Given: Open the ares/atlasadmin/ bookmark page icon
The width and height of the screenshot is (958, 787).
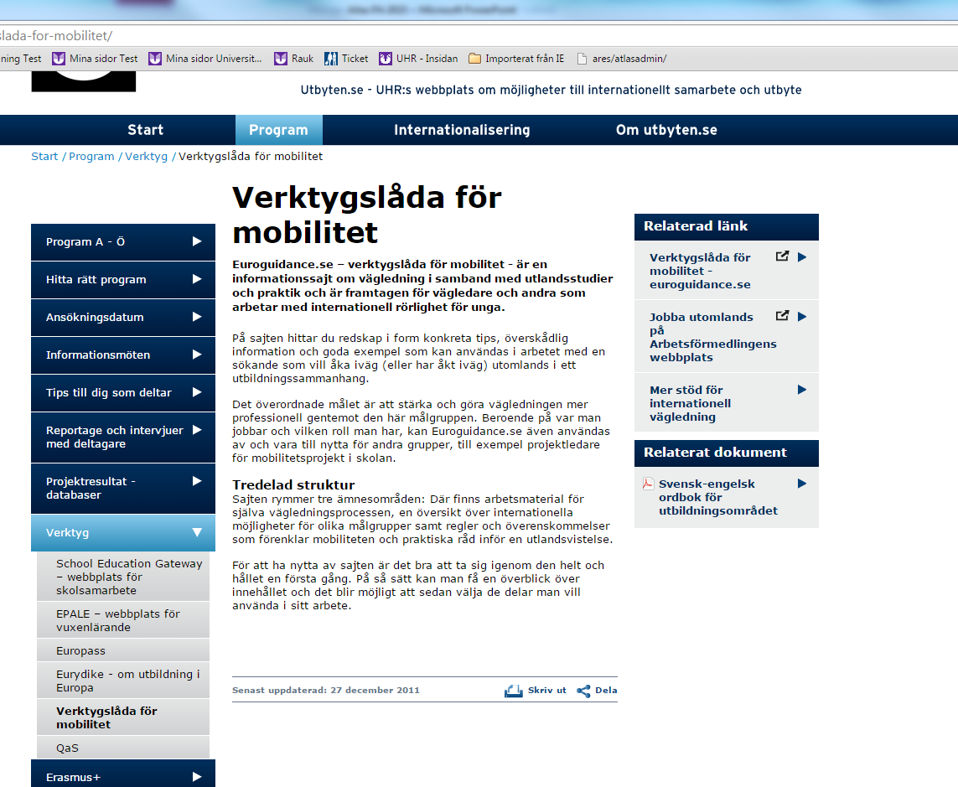Looking at the screenshot, I should pos(582,59).
